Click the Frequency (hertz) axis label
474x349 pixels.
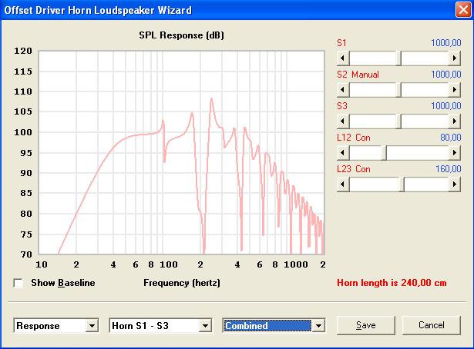(x=182, y=283)
